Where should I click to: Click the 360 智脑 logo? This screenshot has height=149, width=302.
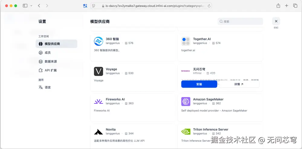click(99, 41)
